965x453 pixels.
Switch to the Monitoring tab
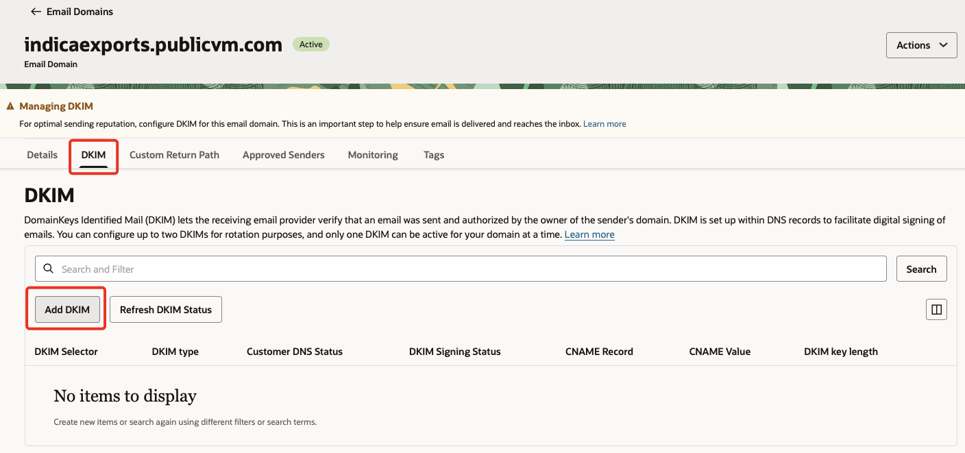372,155
